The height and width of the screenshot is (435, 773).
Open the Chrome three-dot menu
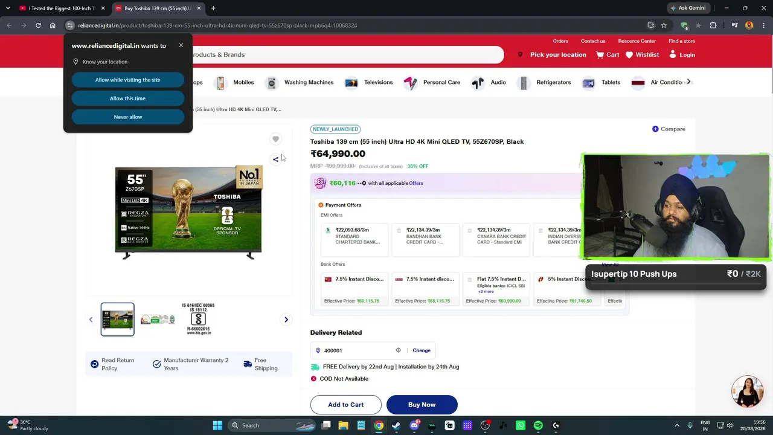tap(764, 25)
